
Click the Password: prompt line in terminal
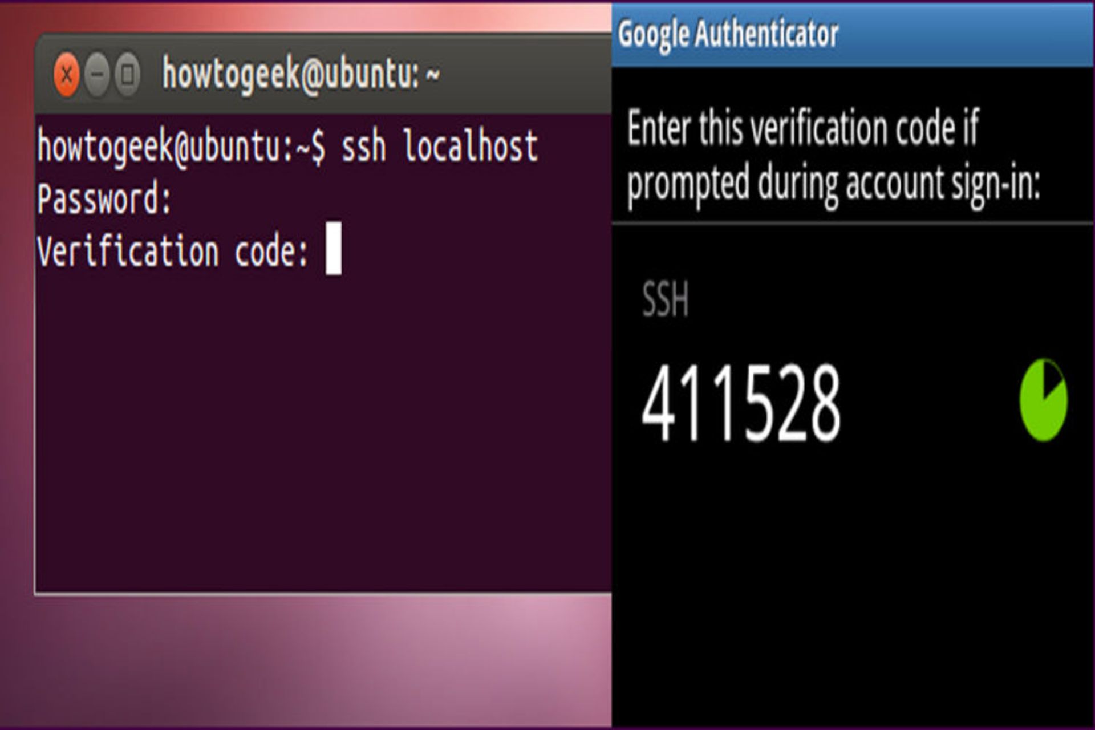(104, 199)
